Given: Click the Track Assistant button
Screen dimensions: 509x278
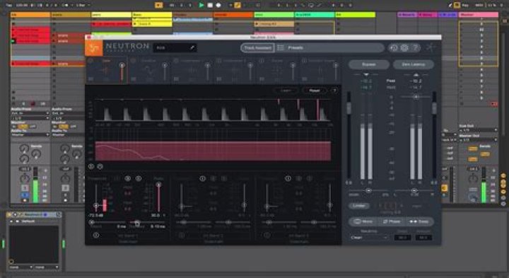Looking at the screenshot, I should tap(258, 47).
